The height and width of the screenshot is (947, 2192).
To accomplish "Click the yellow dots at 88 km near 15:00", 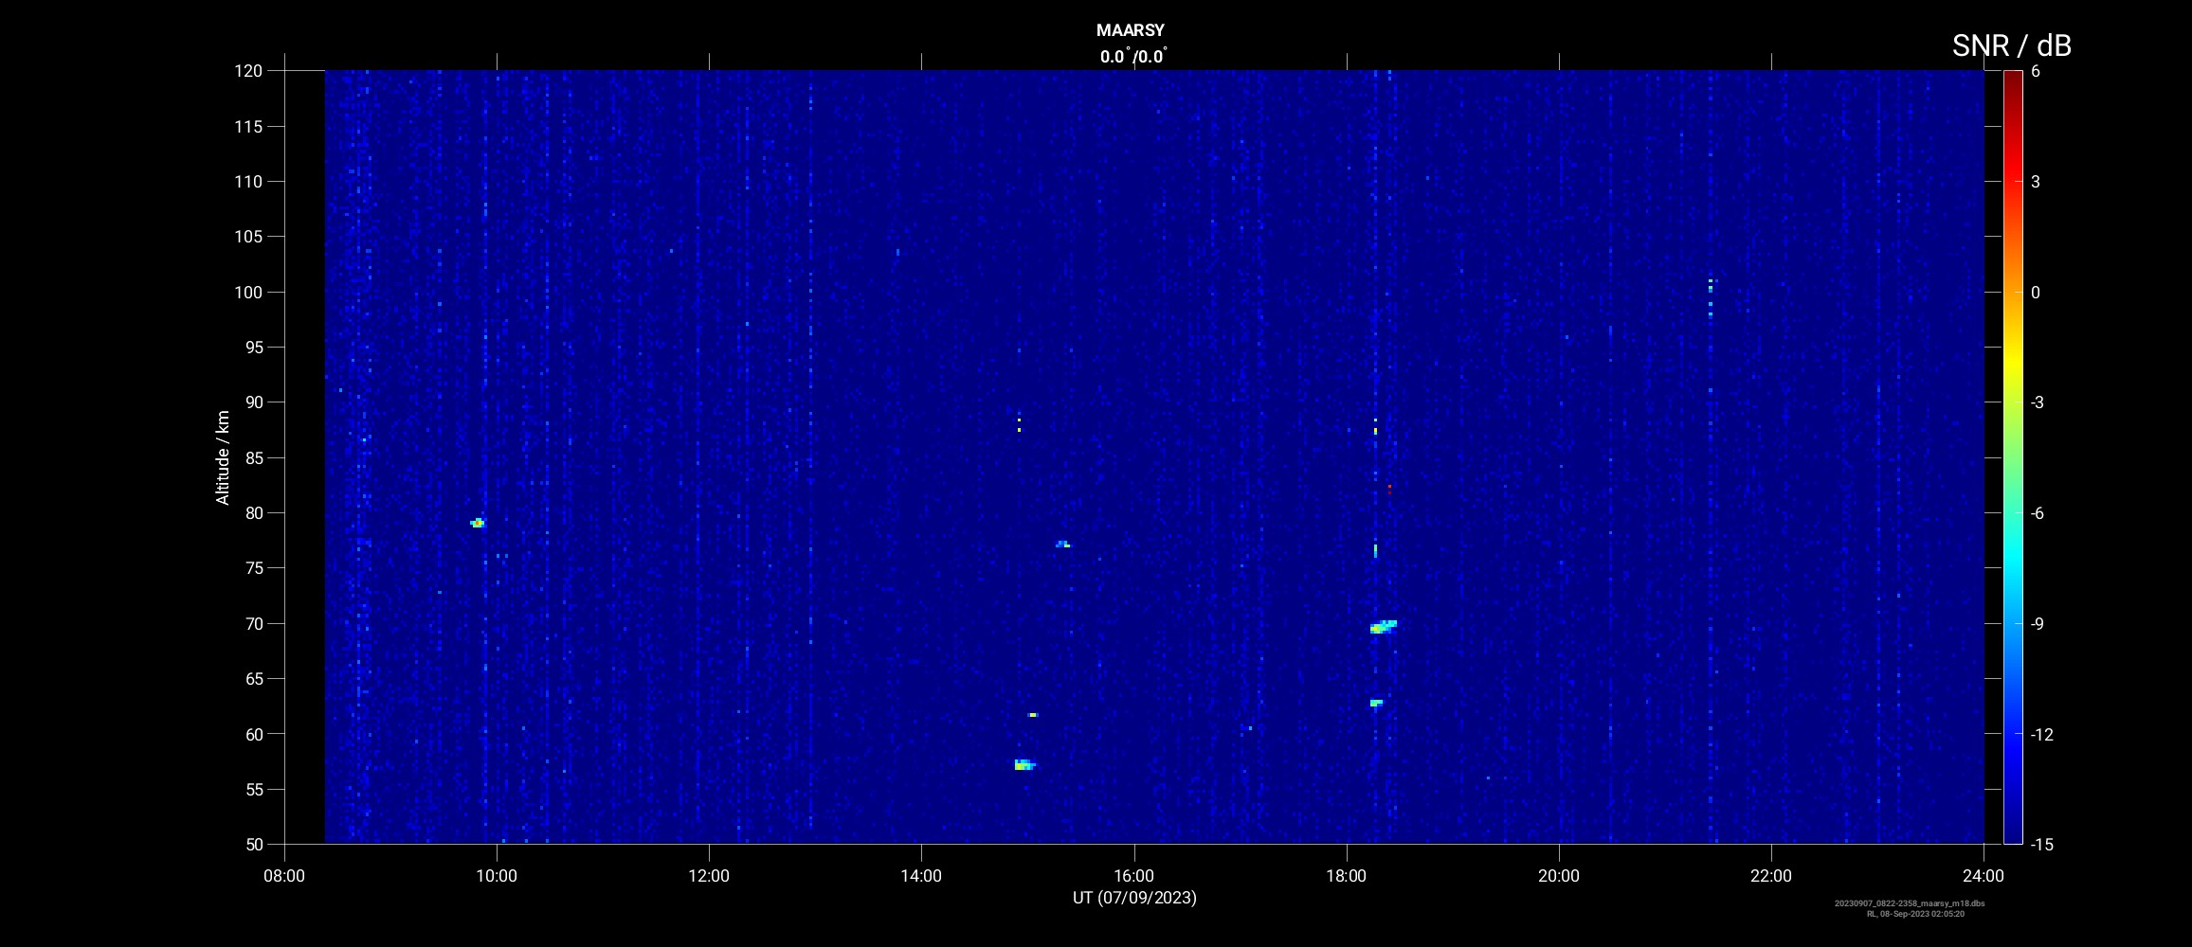I will click(x=1019, y=425).
